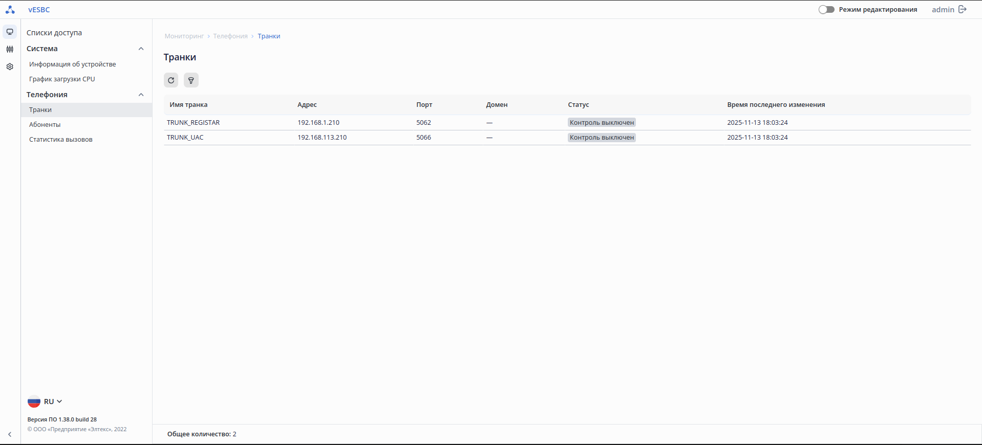Open Статистика вызовов in the sidebar
The width and height of the screenshot is (982, 445).
(x=61, y=140)
